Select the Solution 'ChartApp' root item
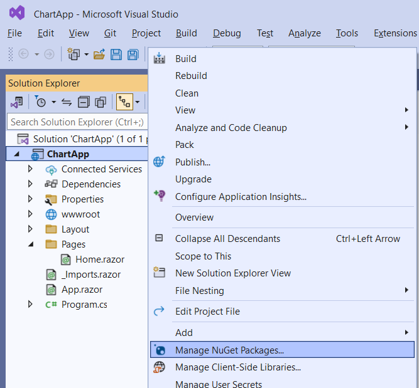Image resolution: width=419 pixels, height=388 pixels. pyautogui.click(x=77, y=139)
